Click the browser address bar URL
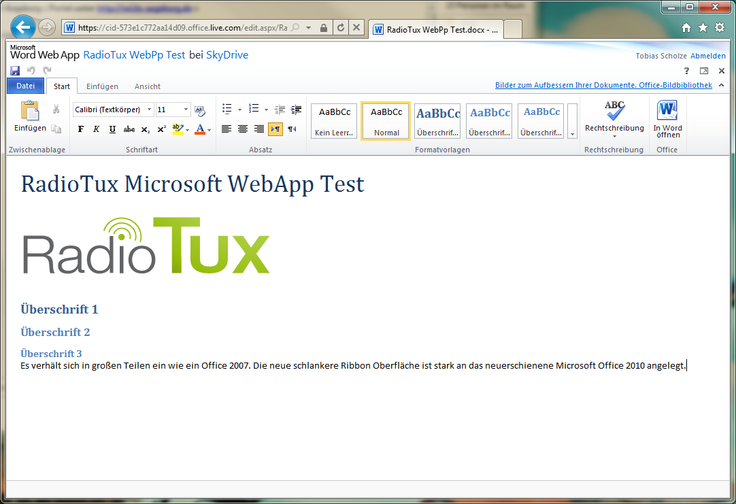736x504 pixels. 182,28
